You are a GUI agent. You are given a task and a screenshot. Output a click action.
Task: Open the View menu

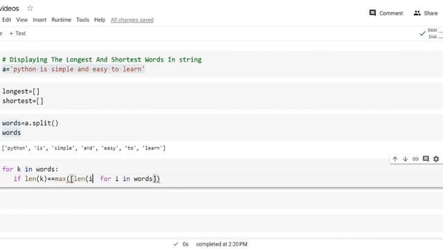tap(21, 20)
